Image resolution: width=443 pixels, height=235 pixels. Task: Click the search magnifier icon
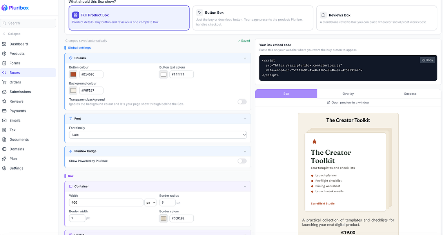click(x=5, y=23)
